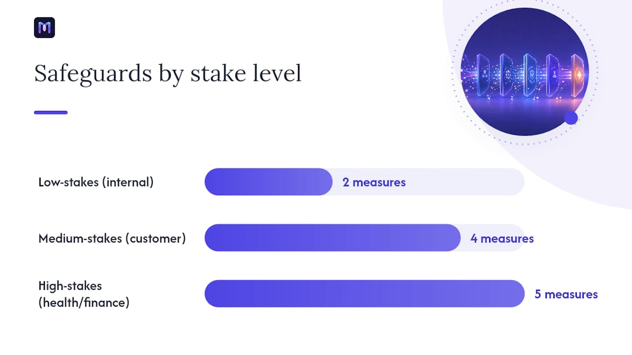Screen dimensions: 632x355
Task: Click the circular shield illustration image
Action: coord(525,71)
